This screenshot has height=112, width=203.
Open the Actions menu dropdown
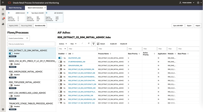[63, 44]
